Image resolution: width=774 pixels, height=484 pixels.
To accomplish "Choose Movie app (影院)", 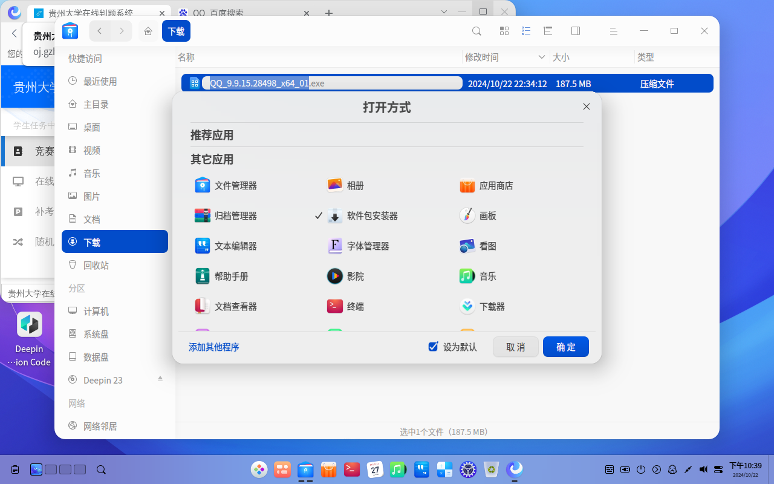I will pyautogui.click(x=346, y=276).
